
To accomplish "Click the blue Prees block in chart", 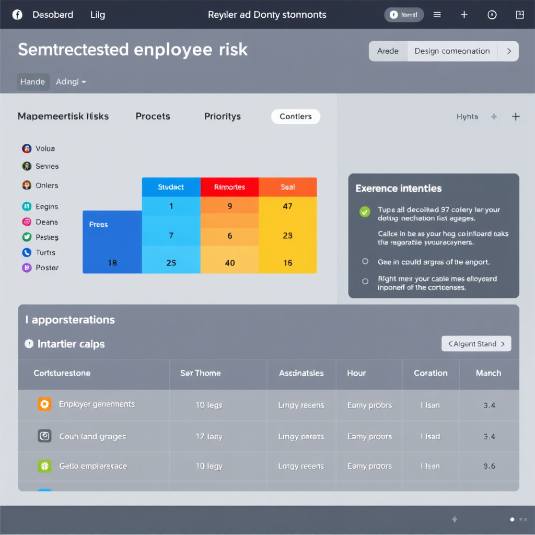I will (112, 241).
